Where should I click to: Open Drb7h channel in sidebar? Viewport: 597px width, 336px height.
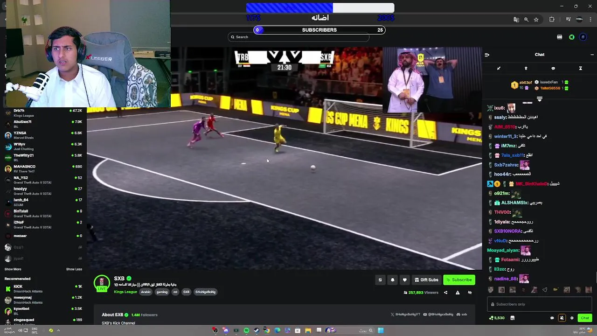(x=43, y=112)
